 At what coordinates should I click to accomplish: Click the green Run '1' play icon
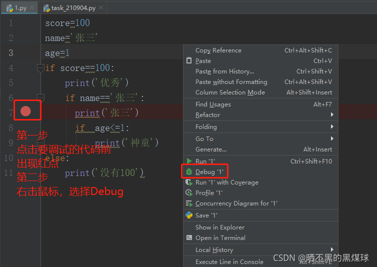point(189,161)
